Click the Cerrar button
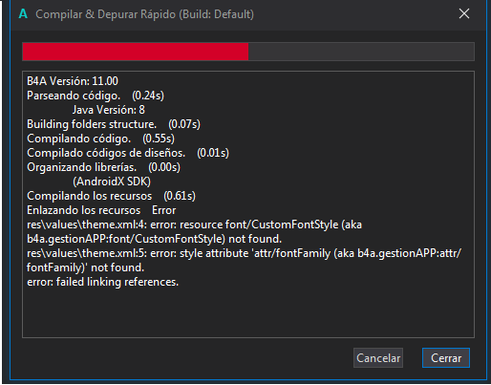Viewport: 491px width, 385px height. tap(446, 358)
